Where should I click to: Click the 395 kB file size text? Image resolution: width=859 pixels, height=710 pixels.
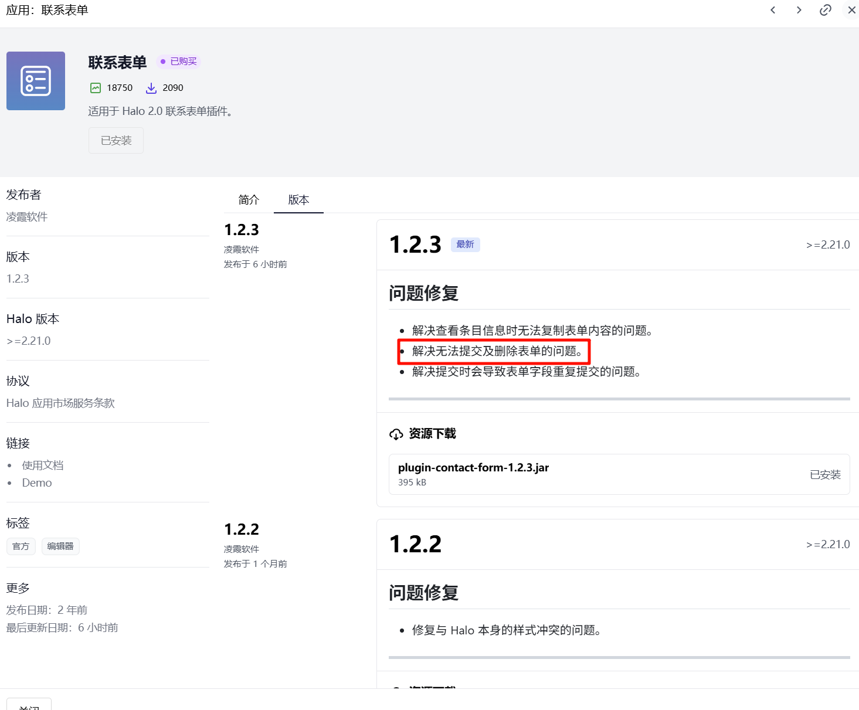[x=412, y=483]
